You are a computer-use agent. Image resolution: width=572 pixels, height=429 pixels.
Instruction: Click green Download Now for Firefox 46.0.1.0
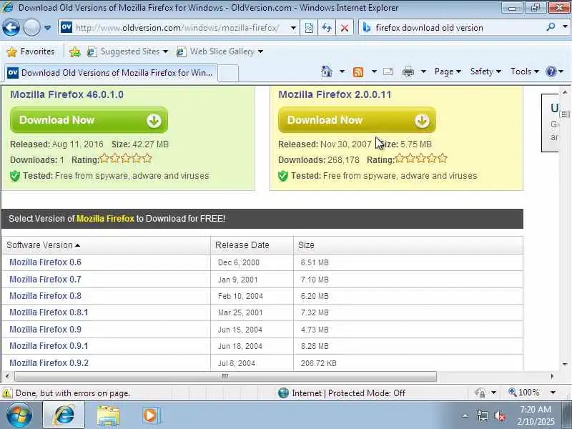[x=89, y=120]
